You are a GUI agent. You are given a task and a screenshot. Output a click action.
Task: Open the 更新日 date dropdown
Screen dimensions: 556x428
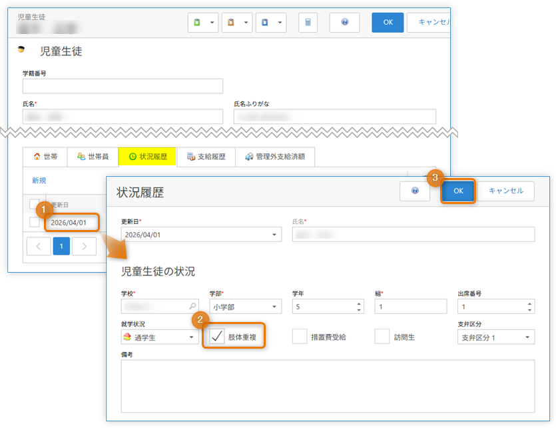click(274, 235)
